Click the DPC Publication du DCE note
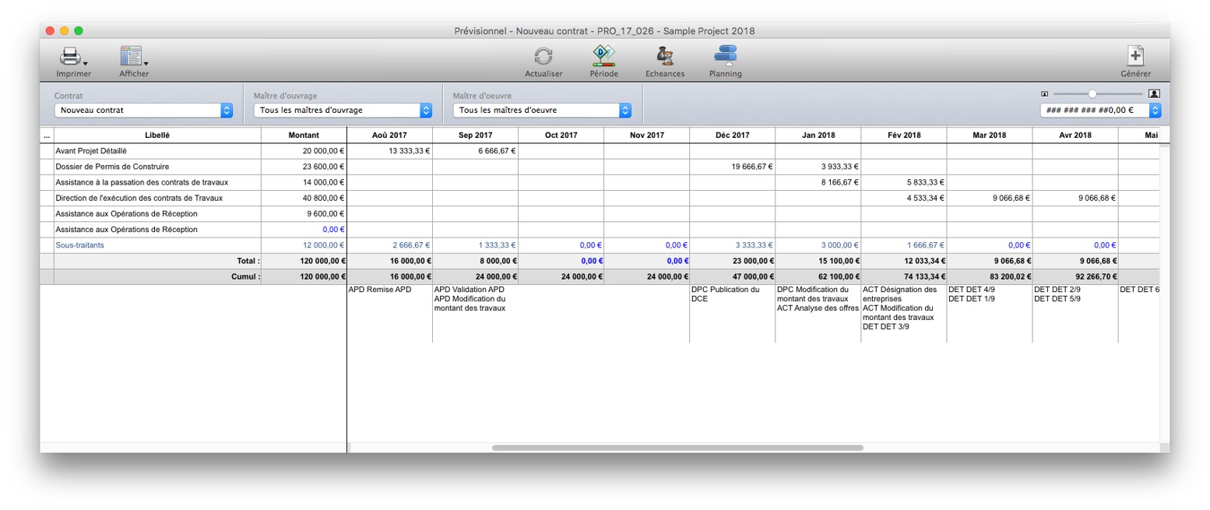This screenshot has width=1210, height=510. [725, 294]
